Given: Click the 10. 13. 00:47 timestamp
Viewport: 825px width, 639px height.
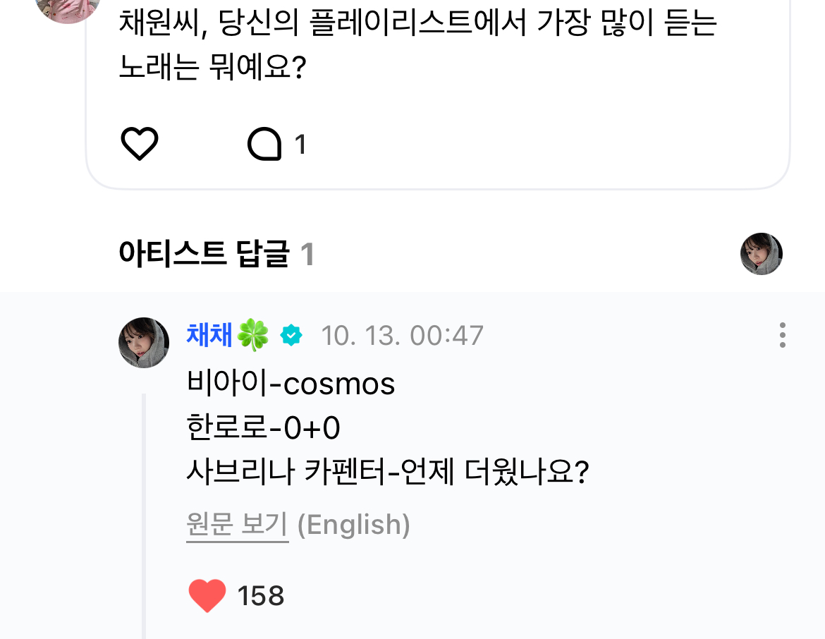Looking at the screenshot, I should pos(402,336).
